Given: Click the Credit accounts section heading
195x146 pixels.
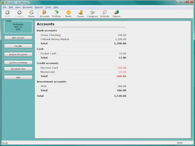Looking at the screenshot, I should pyautogui.click(x=48, y=63).
